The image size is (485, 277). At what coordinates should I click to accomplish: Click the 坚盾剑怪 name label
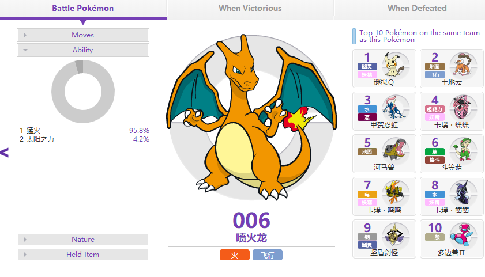(384, 253)
